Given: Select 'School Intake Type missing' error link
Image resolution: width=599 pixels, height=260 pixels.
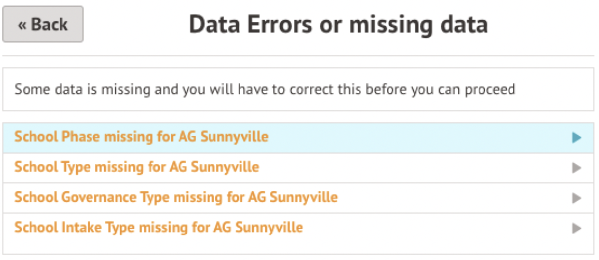Looking at the screenshot, I should 158,228.
